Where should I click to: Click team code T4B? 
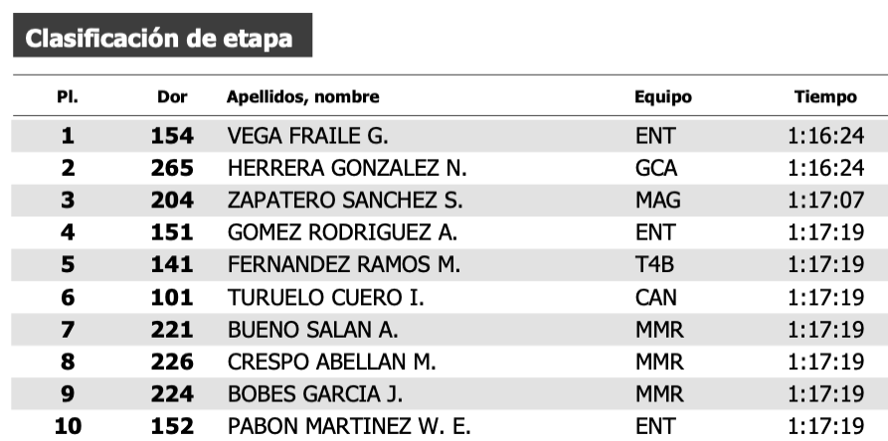coord(654,265)
